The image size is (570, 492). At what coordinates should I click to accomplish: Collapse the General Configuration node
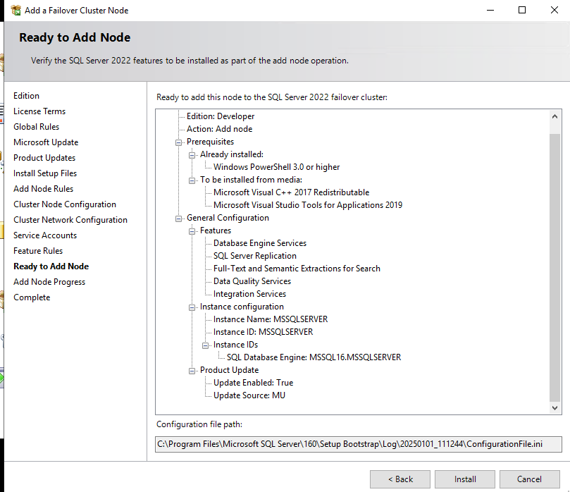178,219
